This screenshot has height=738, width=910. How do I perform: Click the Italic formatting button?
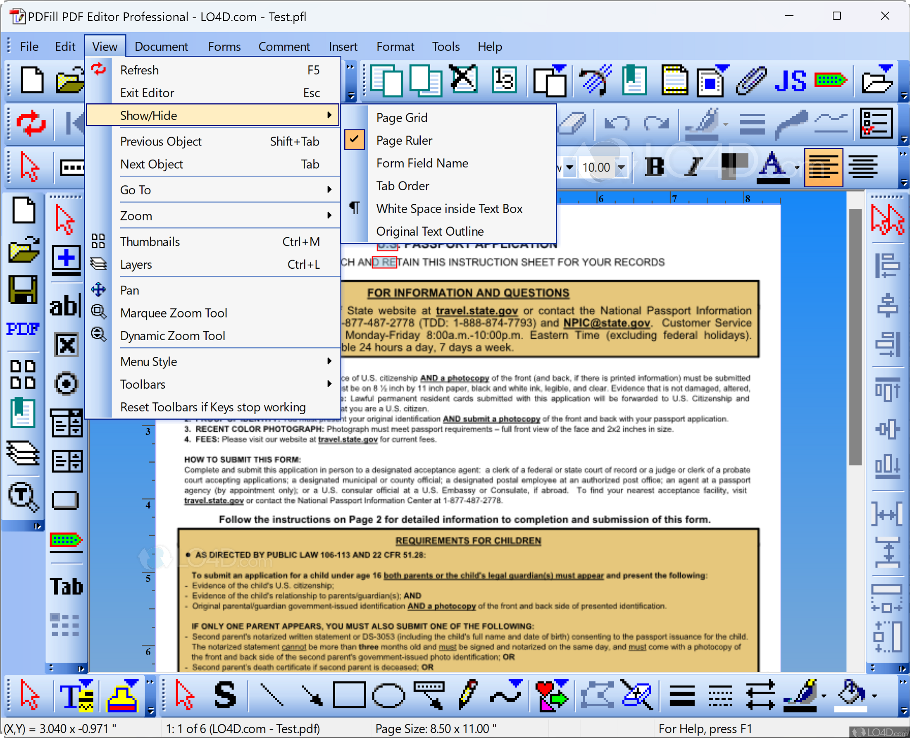coord(694,167)
